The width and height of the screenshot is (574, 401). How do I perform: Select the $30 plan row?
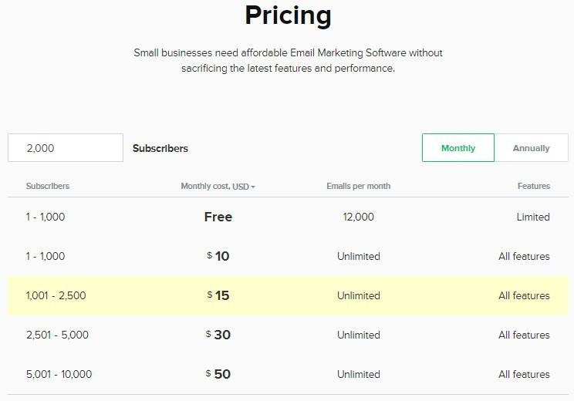click(x=287, y=335)
